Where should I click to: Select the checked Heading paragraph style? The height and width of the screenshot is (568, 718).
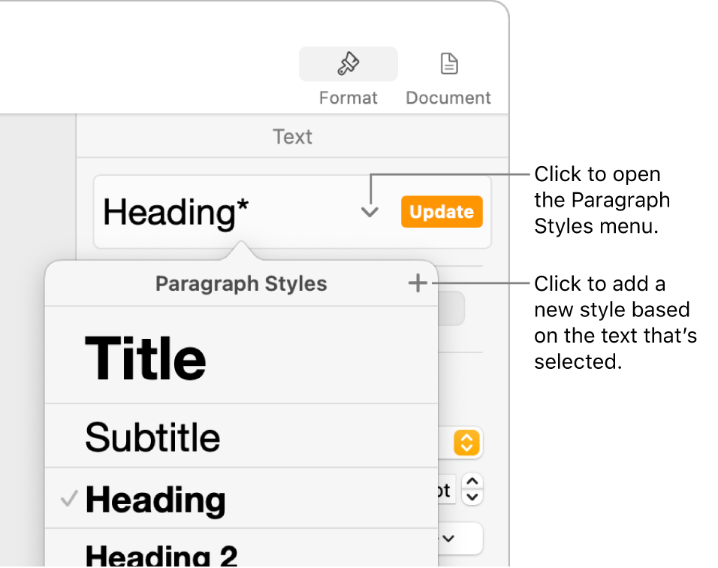click(155, 500)
